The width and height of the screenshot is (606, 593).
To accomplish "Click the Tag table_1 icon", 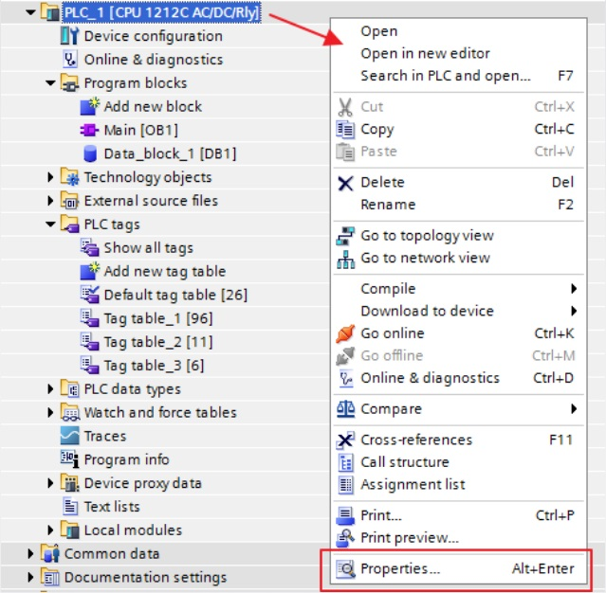I will coord(90,318).
